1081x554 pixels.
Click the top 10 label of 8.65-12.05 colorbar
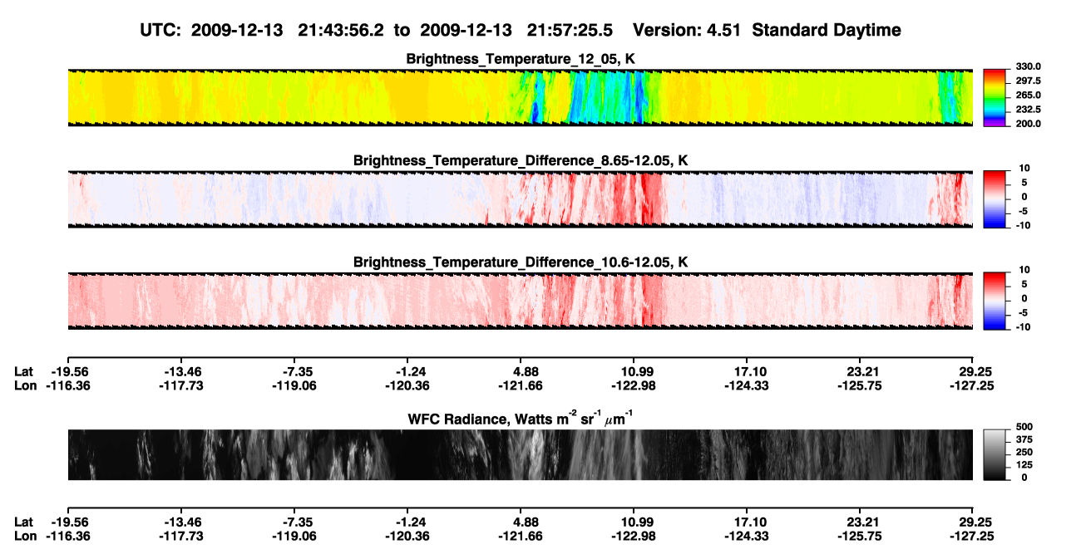pyautogui.click(x=1024, y=168)
